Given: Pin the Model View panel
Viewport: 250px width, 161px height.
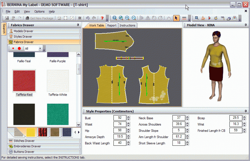Looking at the screenshot, I should 246,25.
